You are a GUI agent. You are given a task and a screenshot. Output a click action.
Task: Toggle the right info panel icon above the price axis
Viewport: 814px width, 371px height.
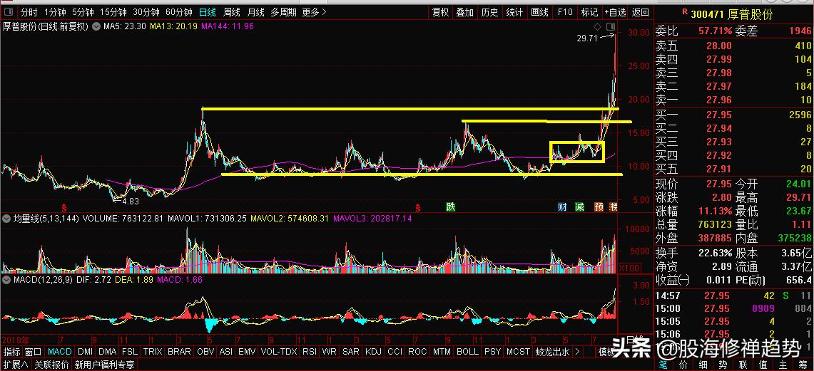[611, 26]
